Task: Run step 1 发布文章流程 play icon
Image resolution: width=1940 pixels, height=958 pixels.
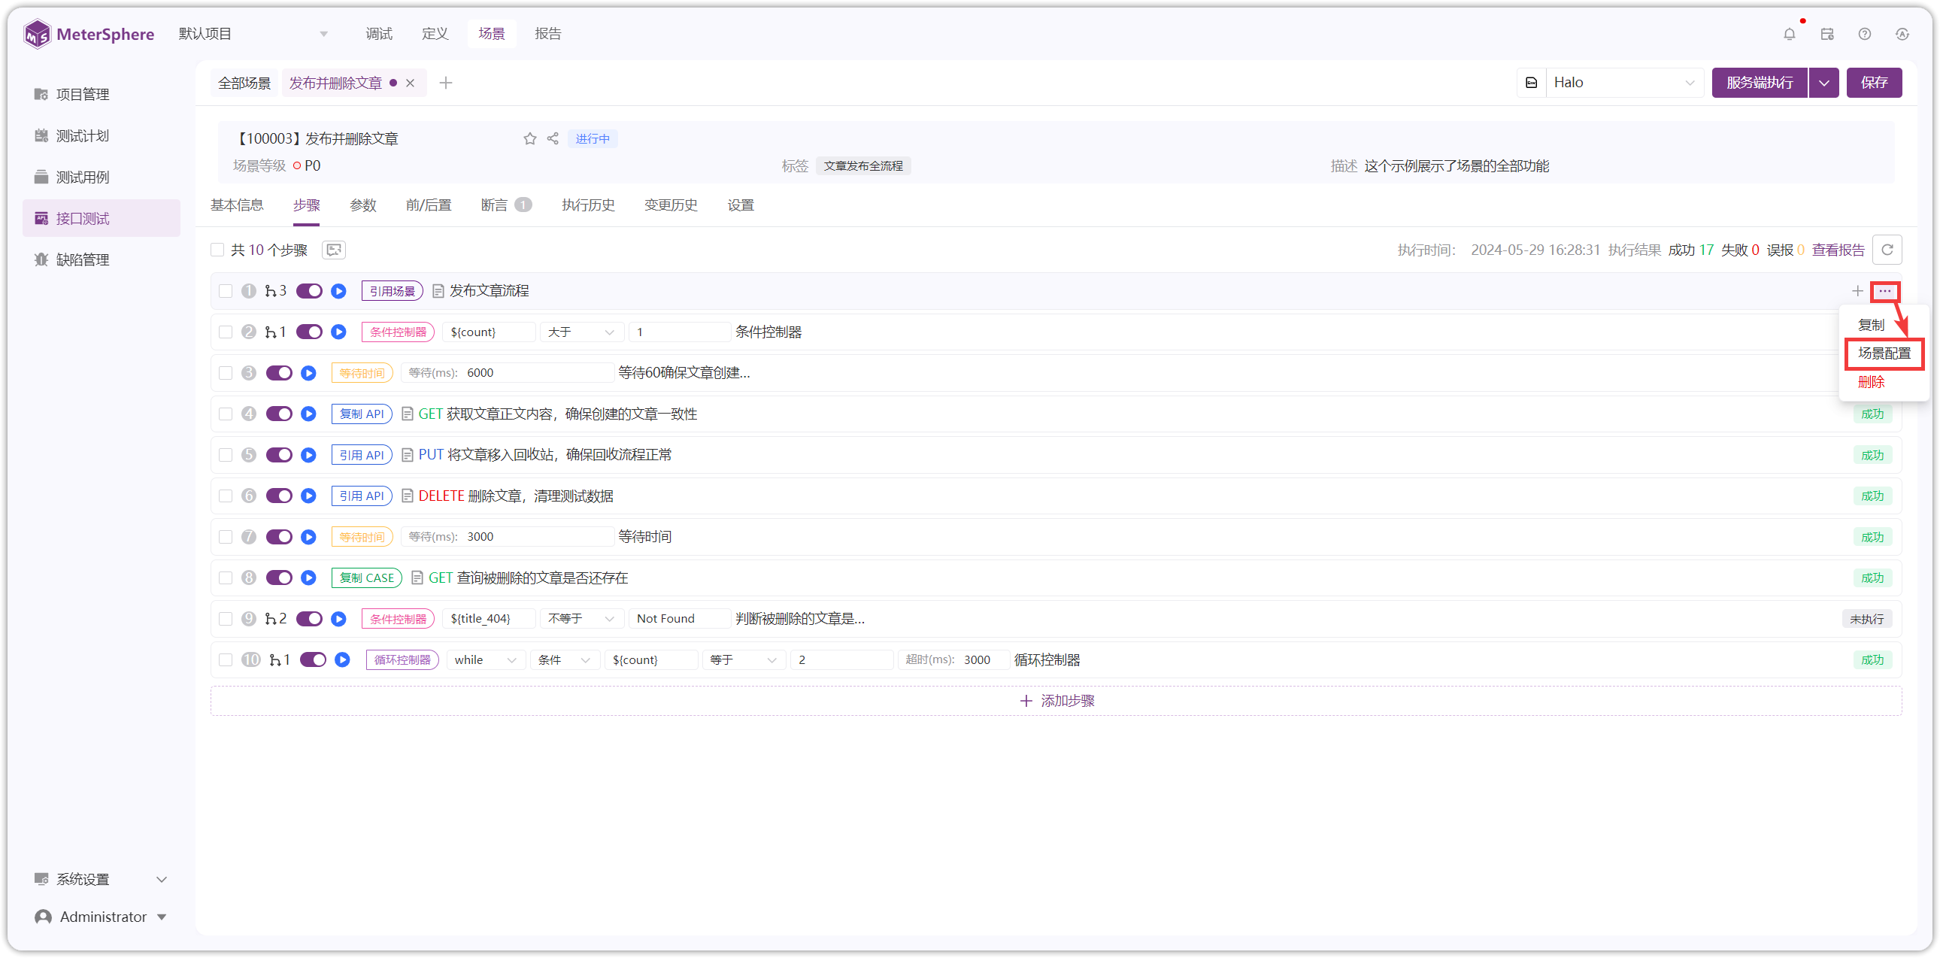Action: click(339, 291)
